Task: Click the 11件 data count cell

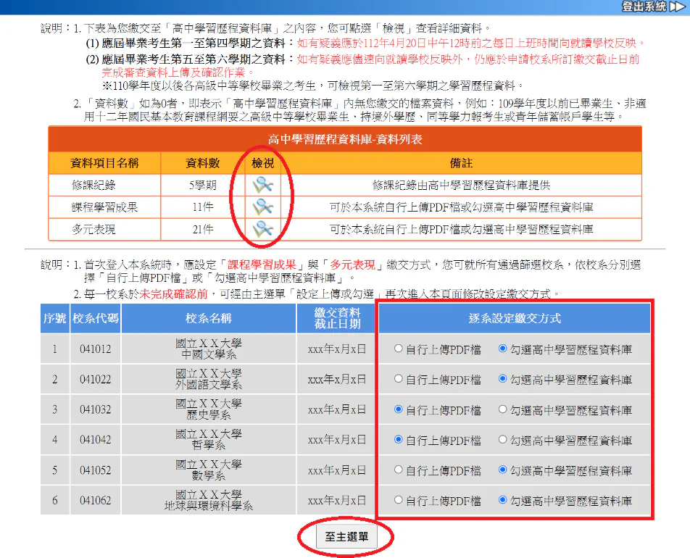Action: (203, 207)
